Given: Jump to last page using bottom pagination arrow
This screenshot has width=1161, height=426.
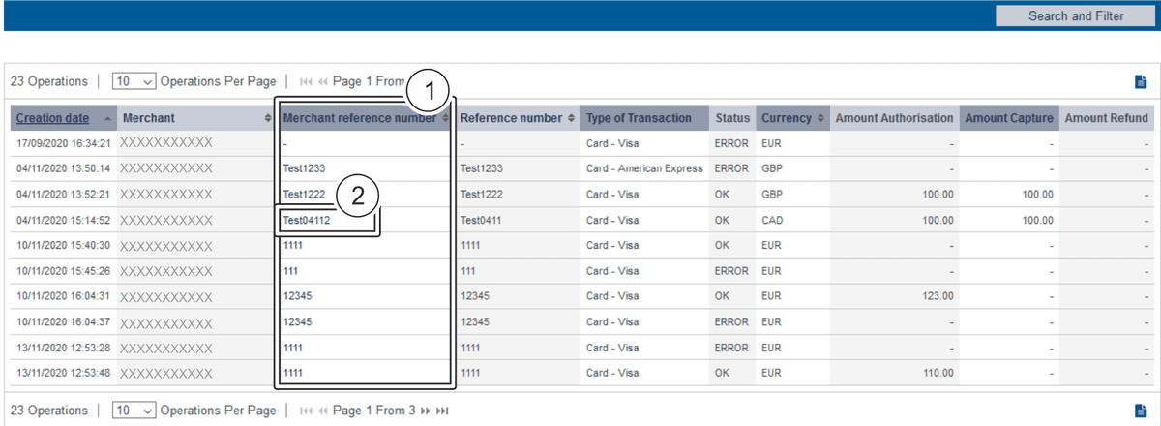Looking at the screenshot, I should tap(442, 411).
